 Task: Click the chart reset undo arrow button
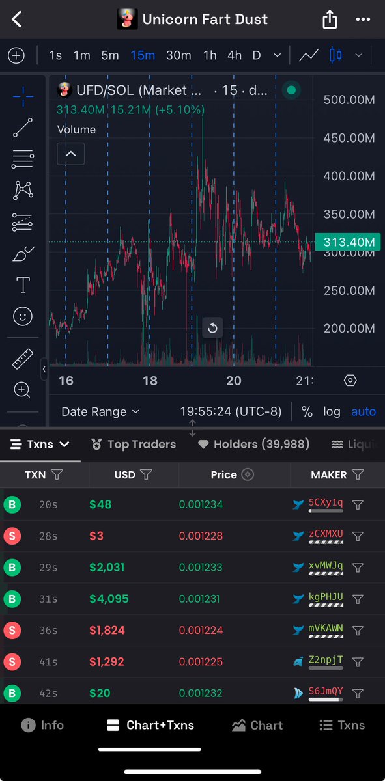tap(212, 328)
